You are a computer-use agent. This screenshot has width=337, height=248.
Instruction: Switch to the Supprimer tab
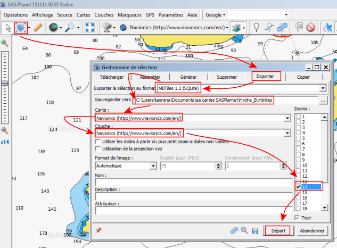[x=227, y=77]
